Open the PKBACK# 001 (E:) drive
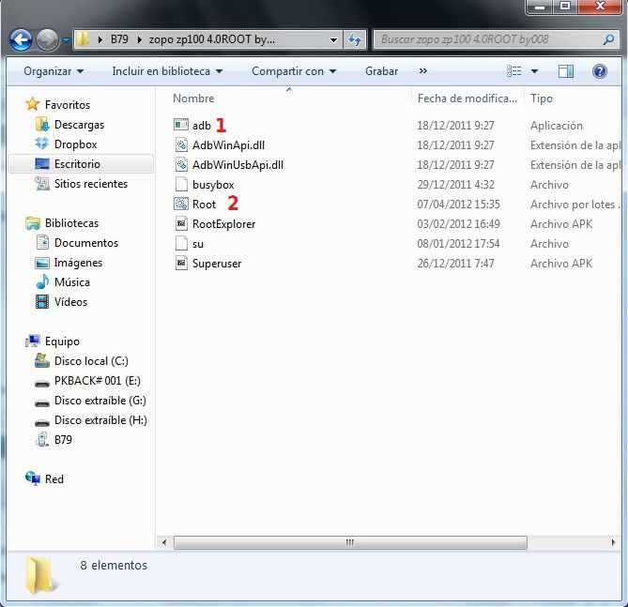The width and height of the screenshot is (628, 607). [98, 381]
